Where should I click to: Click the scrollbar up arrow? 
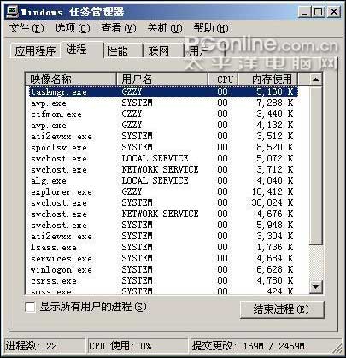[315, 79]
